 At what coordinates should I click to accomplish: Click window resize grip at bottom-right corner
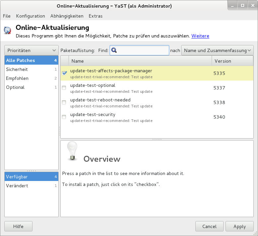click(255, 233)
